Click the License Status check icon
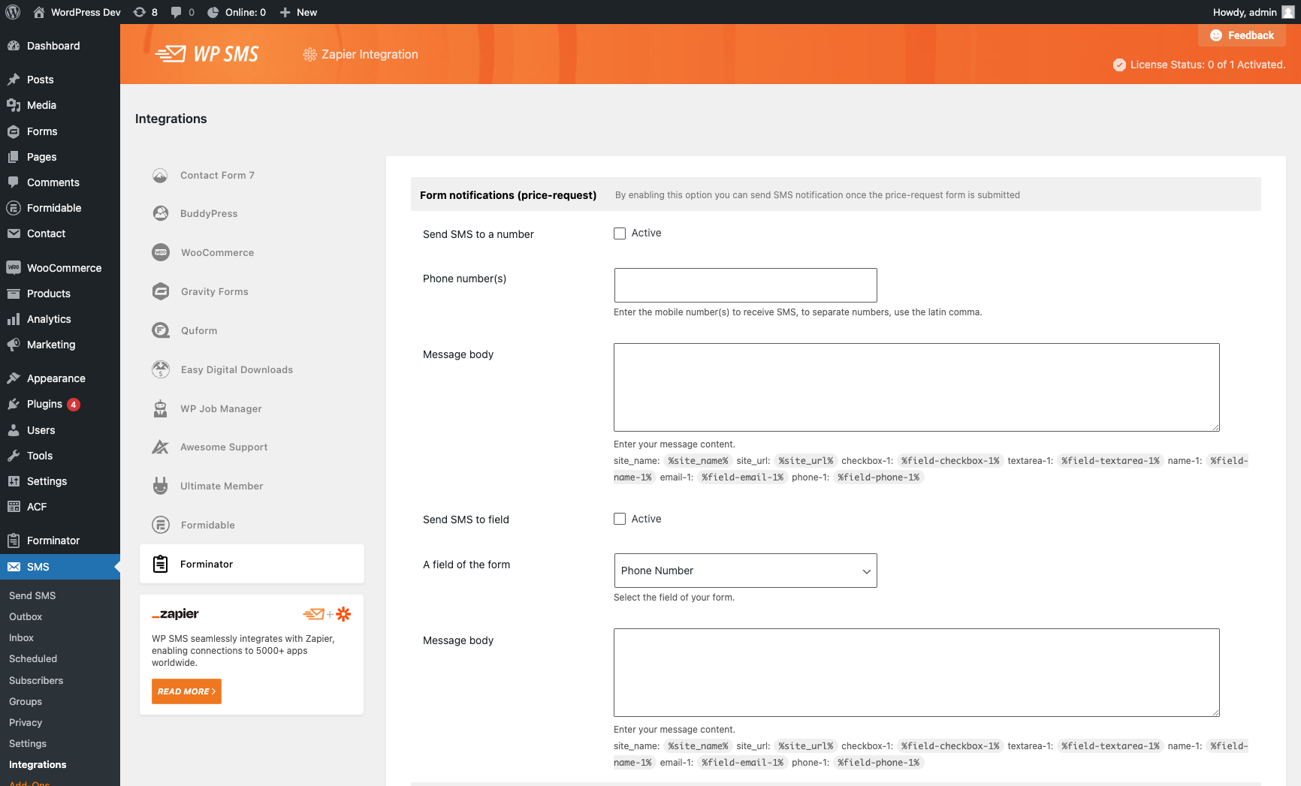The image size is (1301, 786). pyautogui.click(x=1119, y=65)
